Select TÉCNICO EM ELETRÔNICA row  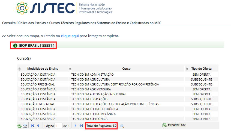click(x=118, y=119)
